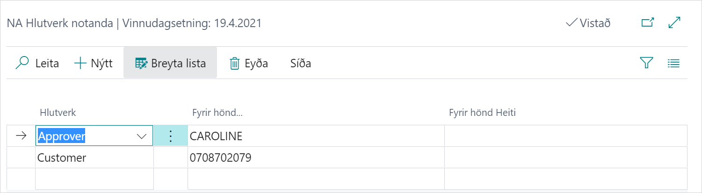This screenshot has width=702, height=193.
Task: Click the Vistað saved status indicator
Action: (588, 23)
